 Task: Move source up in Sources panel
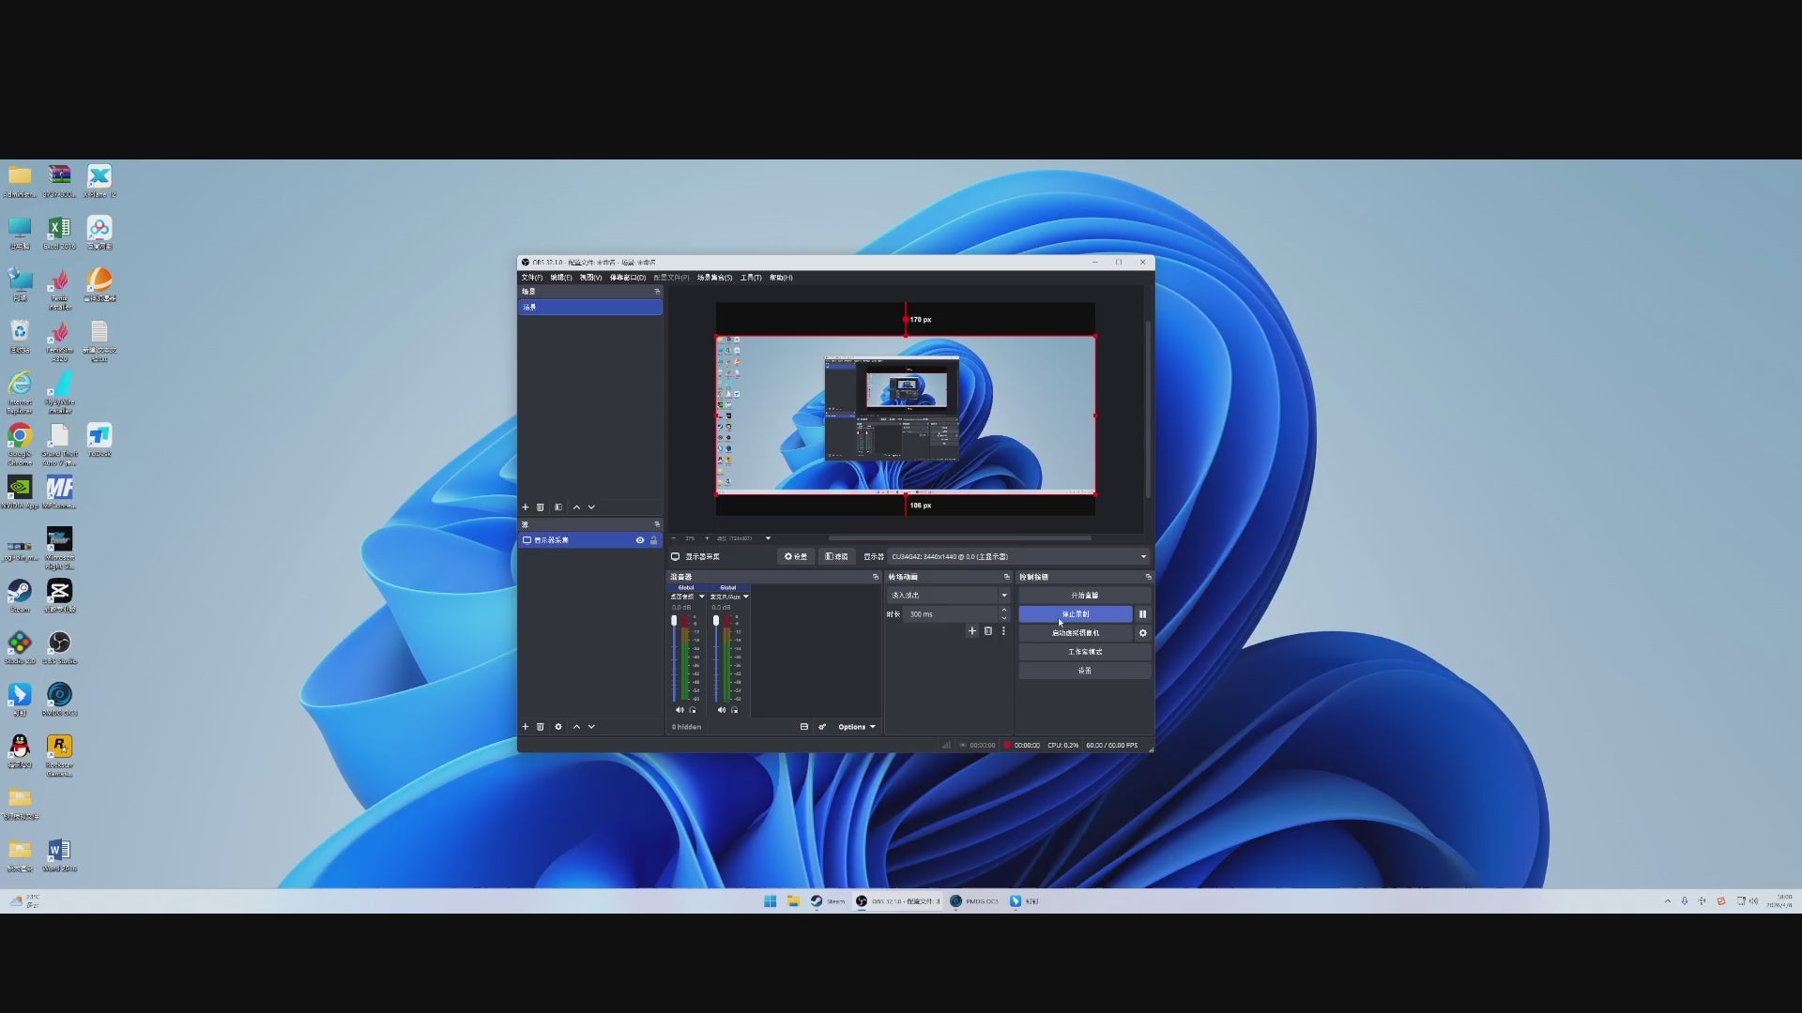(x=576, y=727)
